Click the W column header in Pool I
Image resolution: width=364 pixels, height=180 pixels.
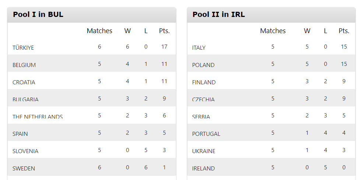point(127,31)
